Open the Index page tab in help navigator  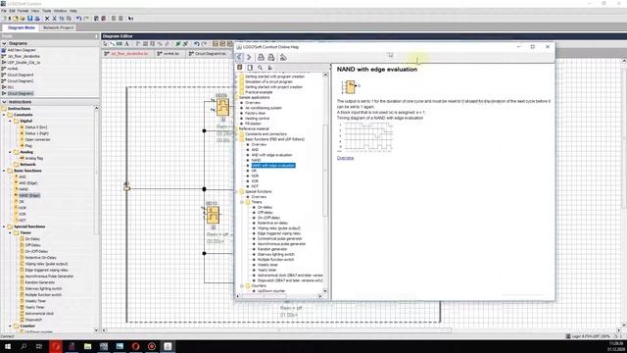coord(250,68)
